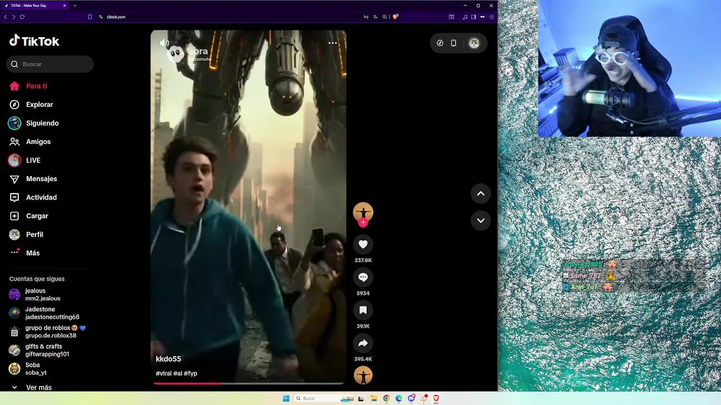
Task: Follow creator with red plus button
Action: click(363, 223)
